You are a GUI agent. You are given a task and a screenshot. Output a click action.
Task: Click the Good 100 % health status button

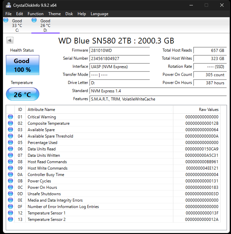(x=23, y=65)
